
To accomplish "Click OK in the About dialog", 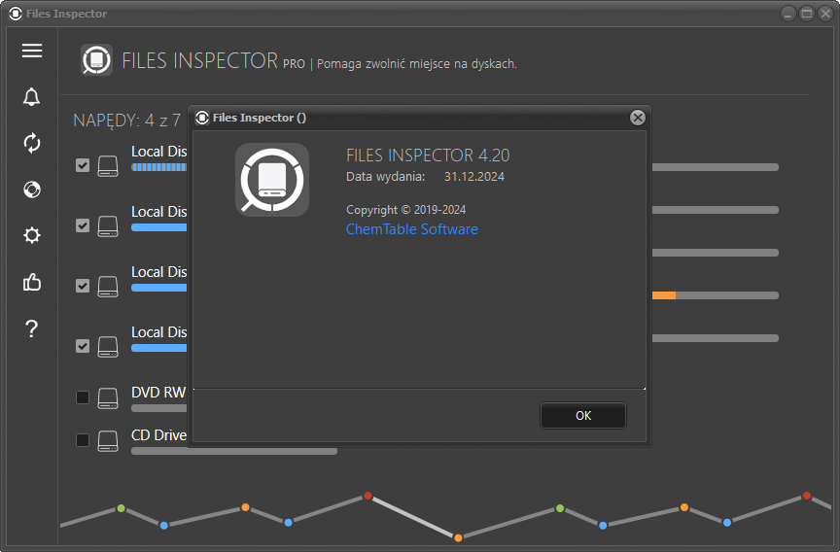I will 583,416.
